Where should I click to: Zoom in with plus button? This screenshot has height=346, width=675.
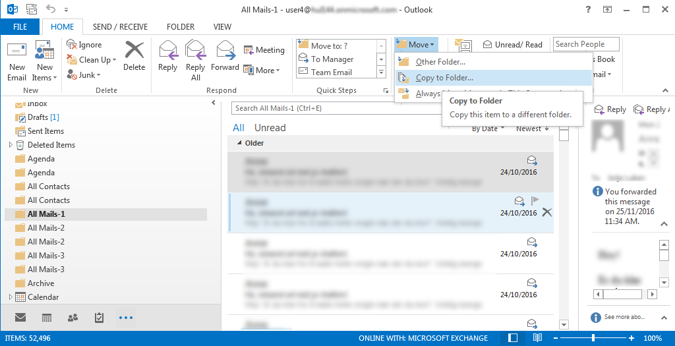(x=631, y=338)
